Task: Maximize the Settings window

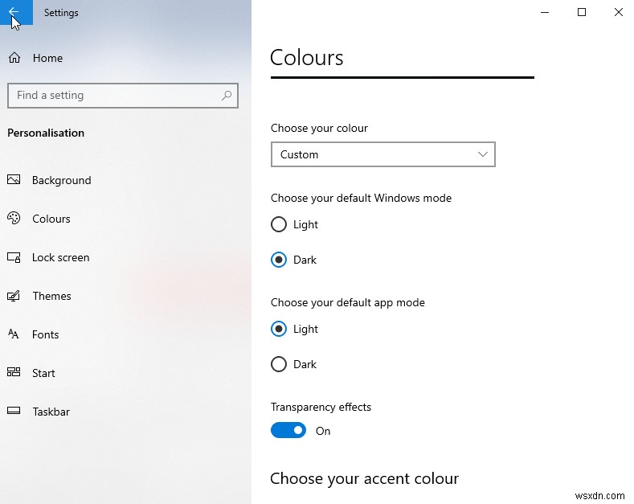Action: coord(582,12)
